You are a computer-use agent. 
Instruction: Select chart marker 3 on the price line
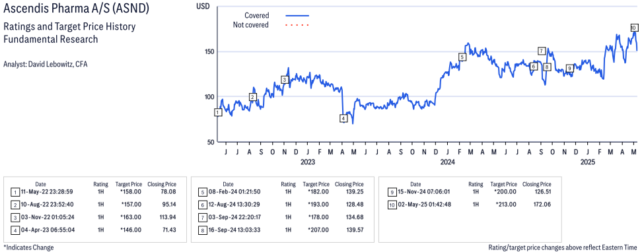[x=285, y=80]
